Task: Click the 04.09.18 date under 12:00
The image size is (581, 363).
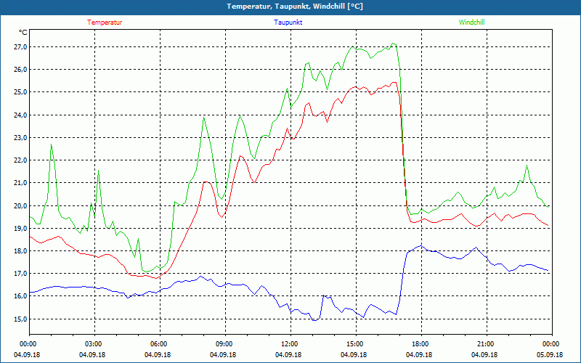Action: (x=288, y=355)
